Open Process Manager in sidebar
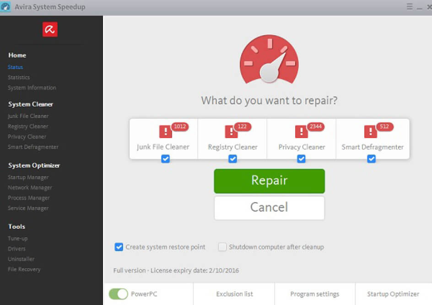 (29, 198)
